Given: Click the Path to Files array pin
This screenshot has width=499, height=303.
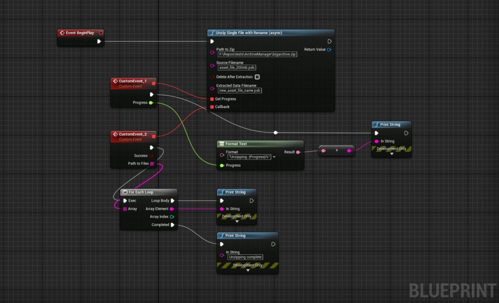Looking at the screenshot, I should (x=152, y=163).
